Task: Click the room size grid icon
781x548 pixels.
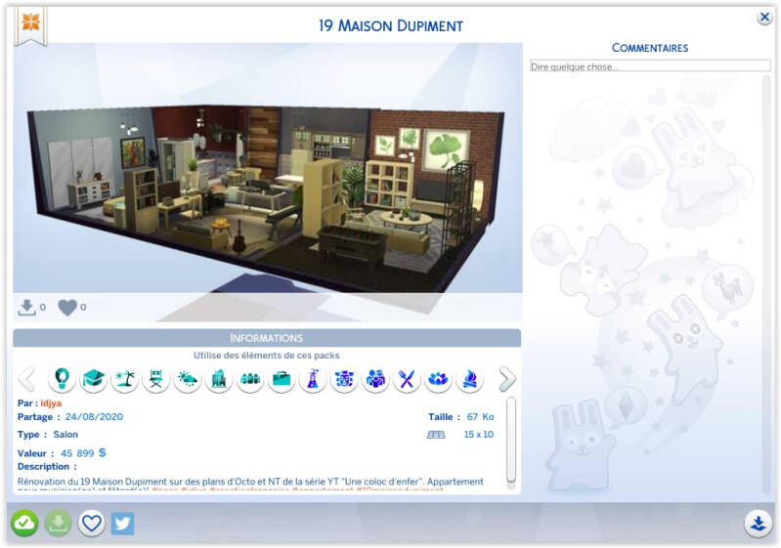Action: (436, 435)
